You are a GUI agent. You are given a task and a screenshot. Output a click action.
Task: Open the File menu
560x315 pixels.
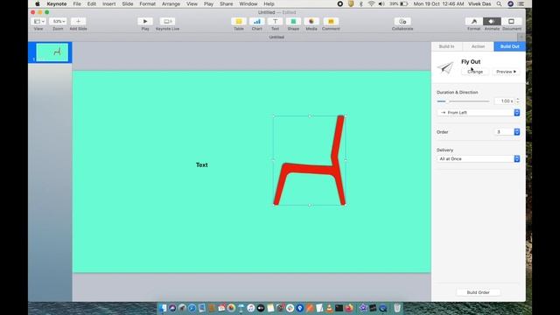77,3
